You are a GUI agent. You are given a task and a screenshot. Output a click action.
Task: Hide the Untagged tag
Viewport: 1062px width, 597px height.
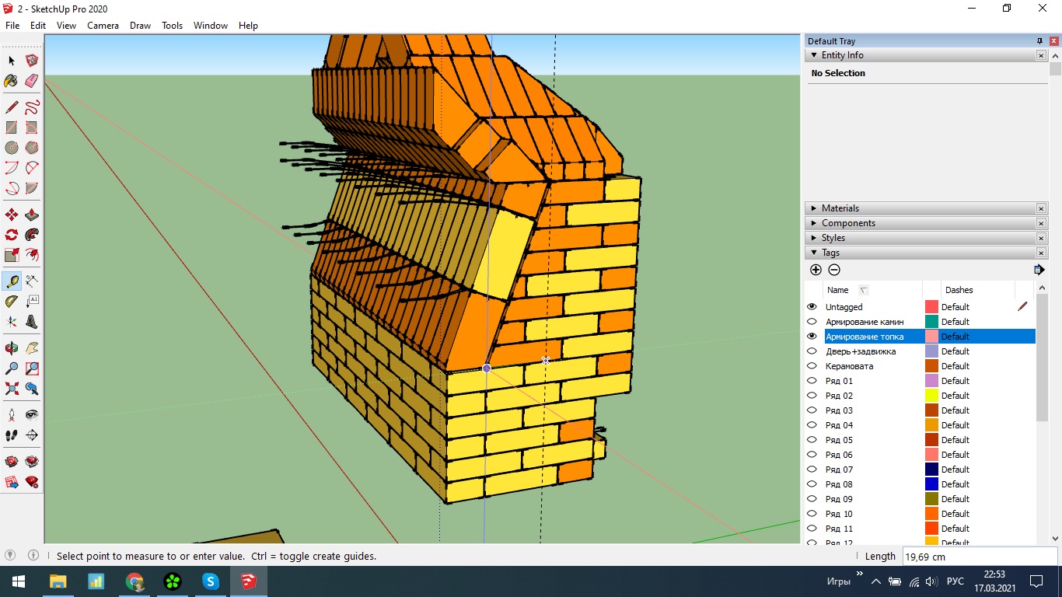[812, 307]
